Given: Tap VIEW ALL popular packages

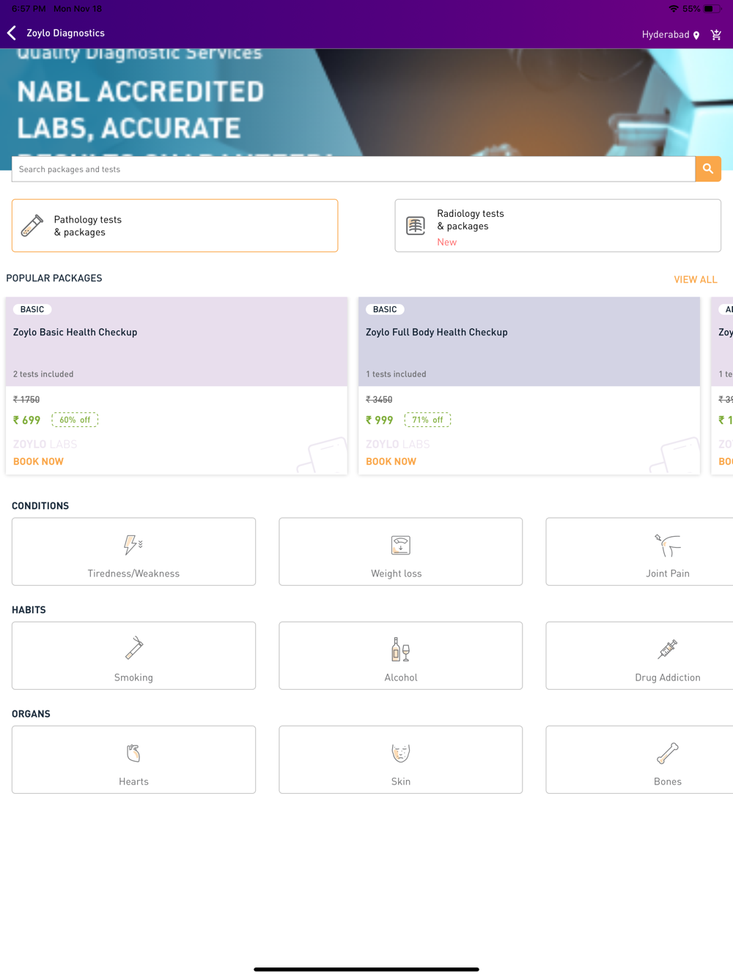Looking at the screenshot, I should click(x=696, y=280).
